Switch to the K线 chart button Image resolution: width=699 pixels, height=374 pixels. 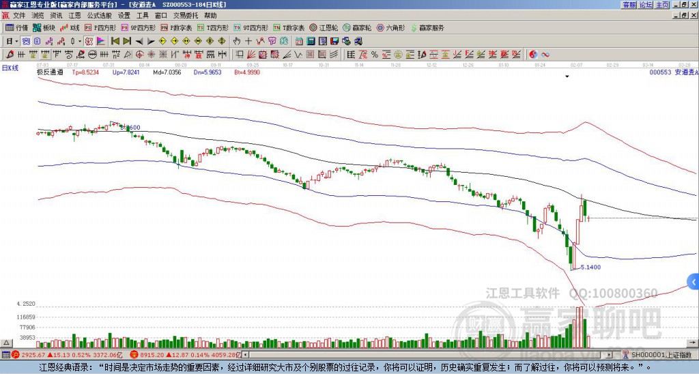(x=70, y=27)
